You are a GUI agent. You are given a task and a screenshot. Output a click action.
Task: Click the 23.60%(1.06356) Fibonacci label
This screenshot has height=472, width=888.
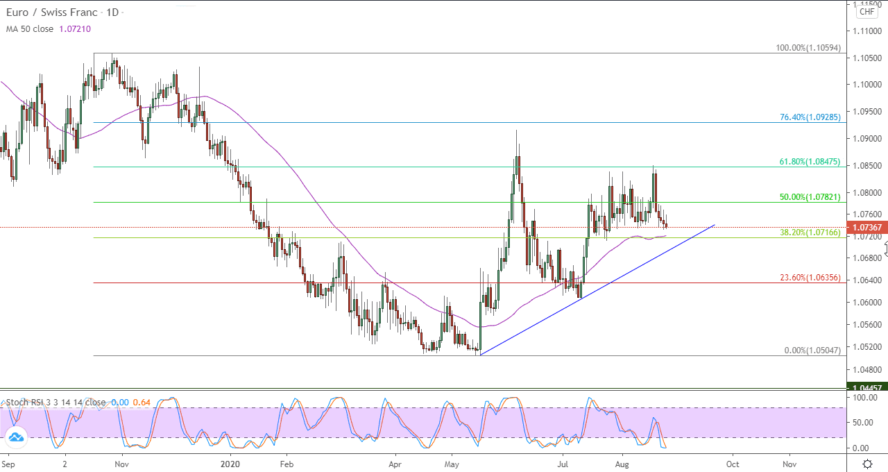[810, 278]
